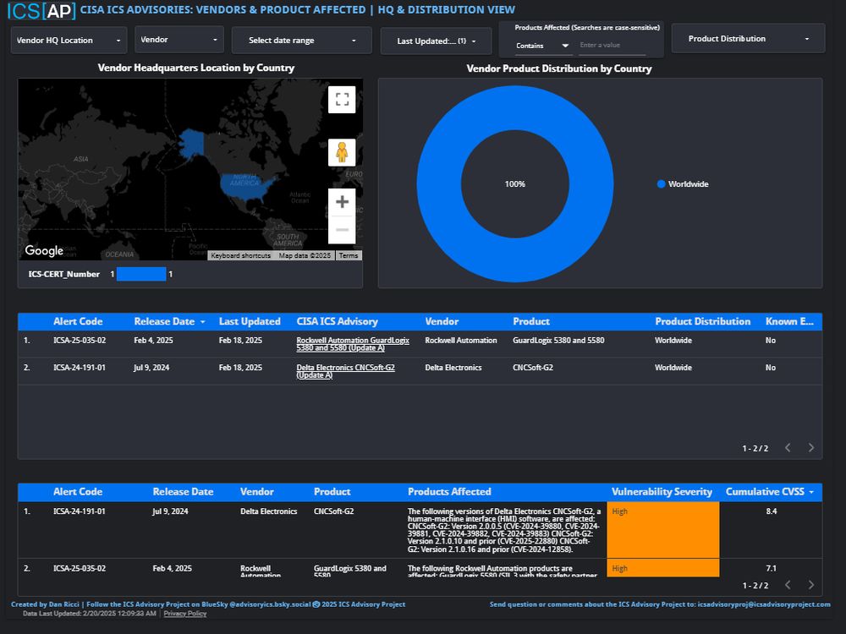
Task: Click the Last Updated column header
Action: point(250,321)
